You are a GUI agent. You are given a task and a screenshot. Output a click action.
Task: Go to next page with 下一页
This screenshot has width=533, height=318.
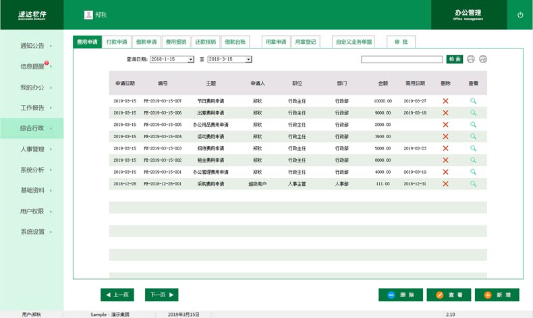coord(162,295)
